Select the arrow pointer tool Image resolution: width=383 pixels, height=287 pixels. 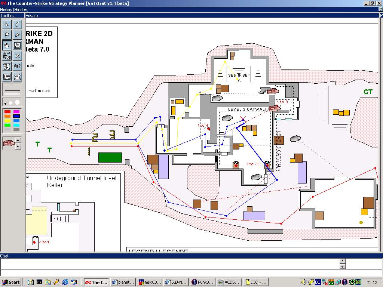click(x=7, y=24)
